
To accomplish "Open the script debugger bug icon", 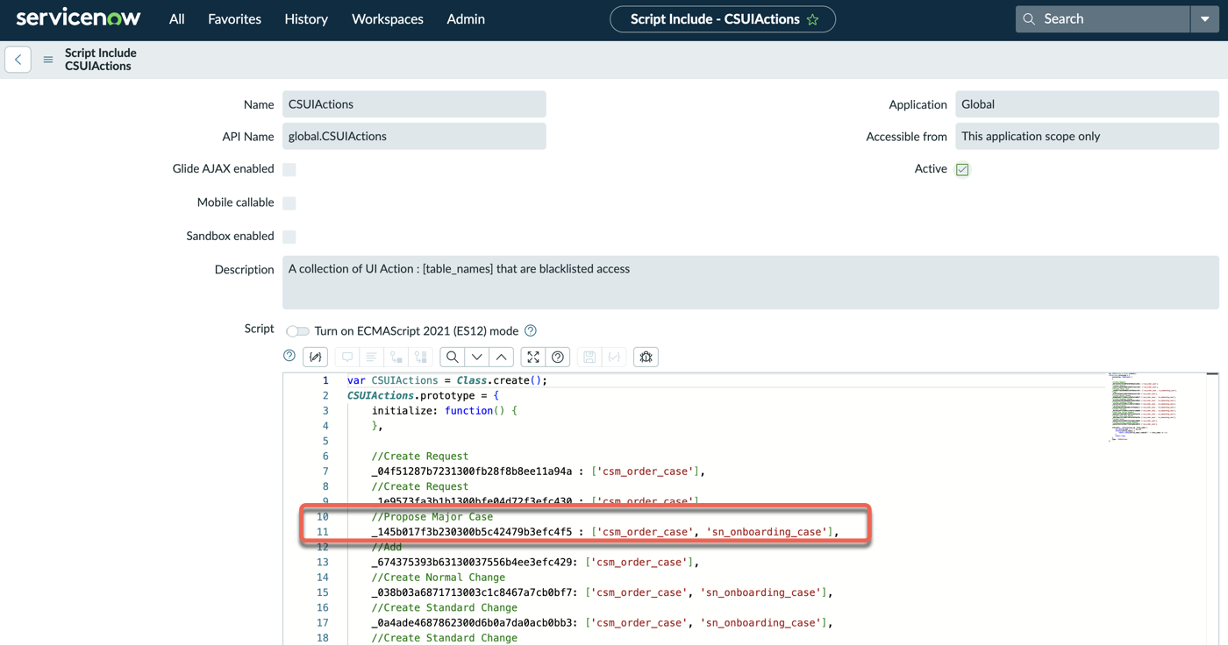I will 646,357.
